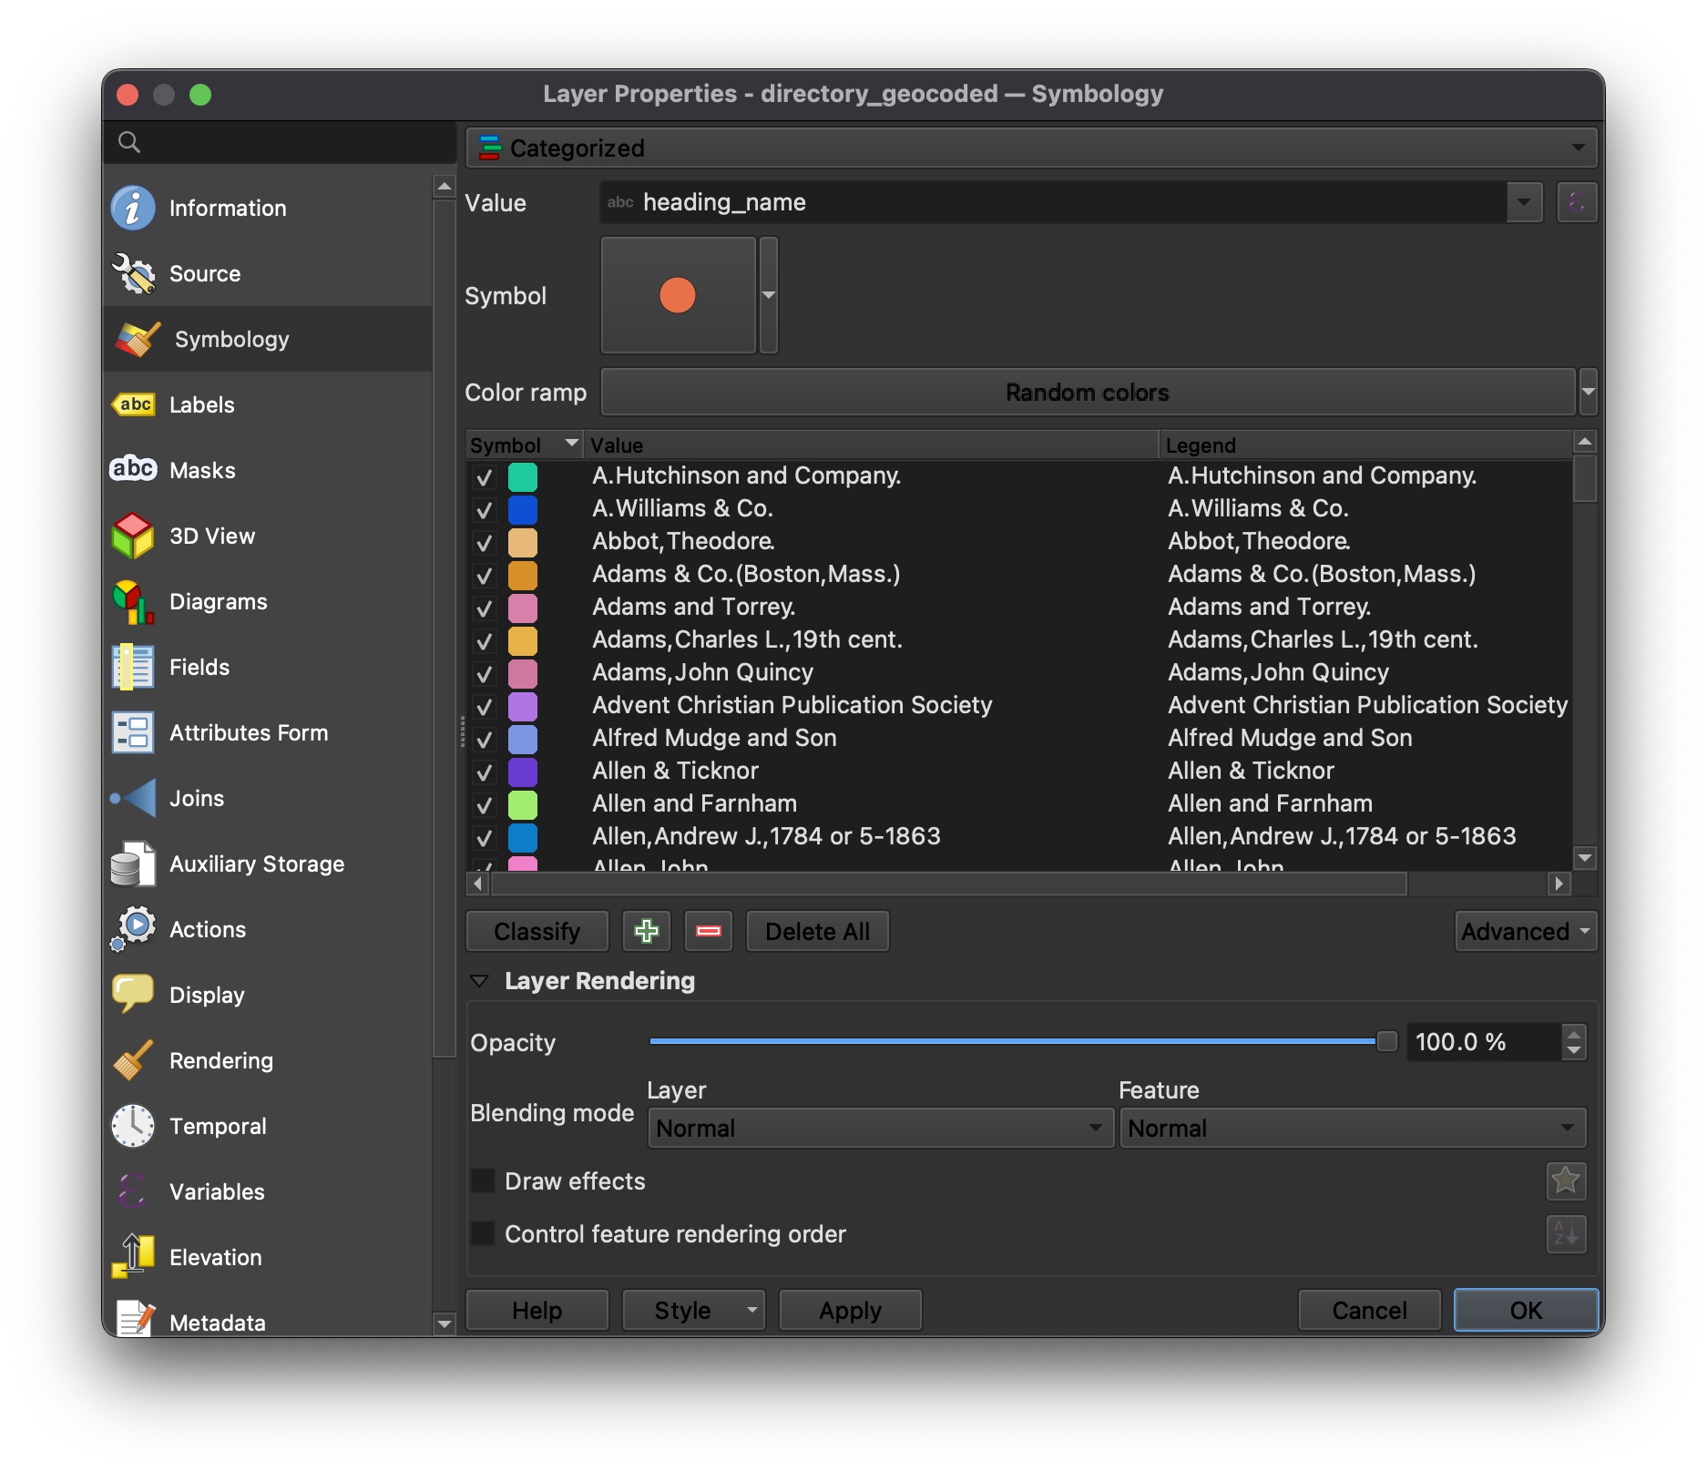
Task: Enable Control feature rendering order checkbox
Action: point(483,1234)
